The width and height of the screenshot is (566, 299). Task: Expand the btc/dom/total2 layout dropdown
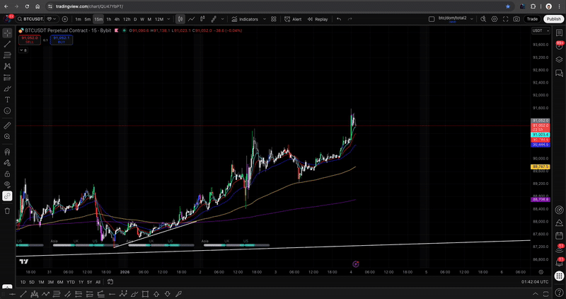(x=471, y=19)
